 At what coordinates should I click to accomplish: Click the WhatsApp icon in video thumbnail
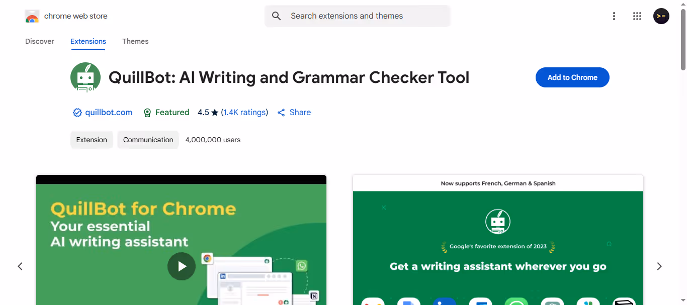[302, 266]
